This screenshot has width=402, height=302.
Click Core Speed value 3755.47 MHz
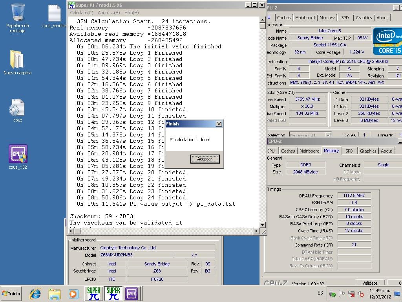307,99
